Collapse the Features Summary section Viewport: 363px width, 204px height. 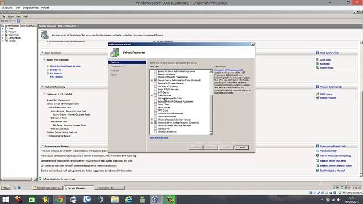coord(43,87)
